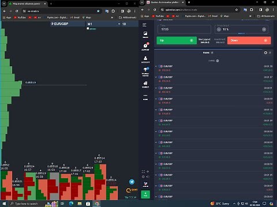
Task: Open the weather widget showing Sunny
Action: (x=220, y=204)
